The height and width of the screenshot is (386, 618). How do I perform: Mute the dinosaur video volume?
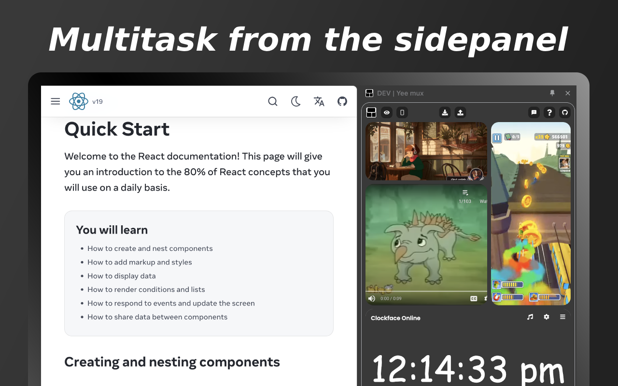click(371, 299)
